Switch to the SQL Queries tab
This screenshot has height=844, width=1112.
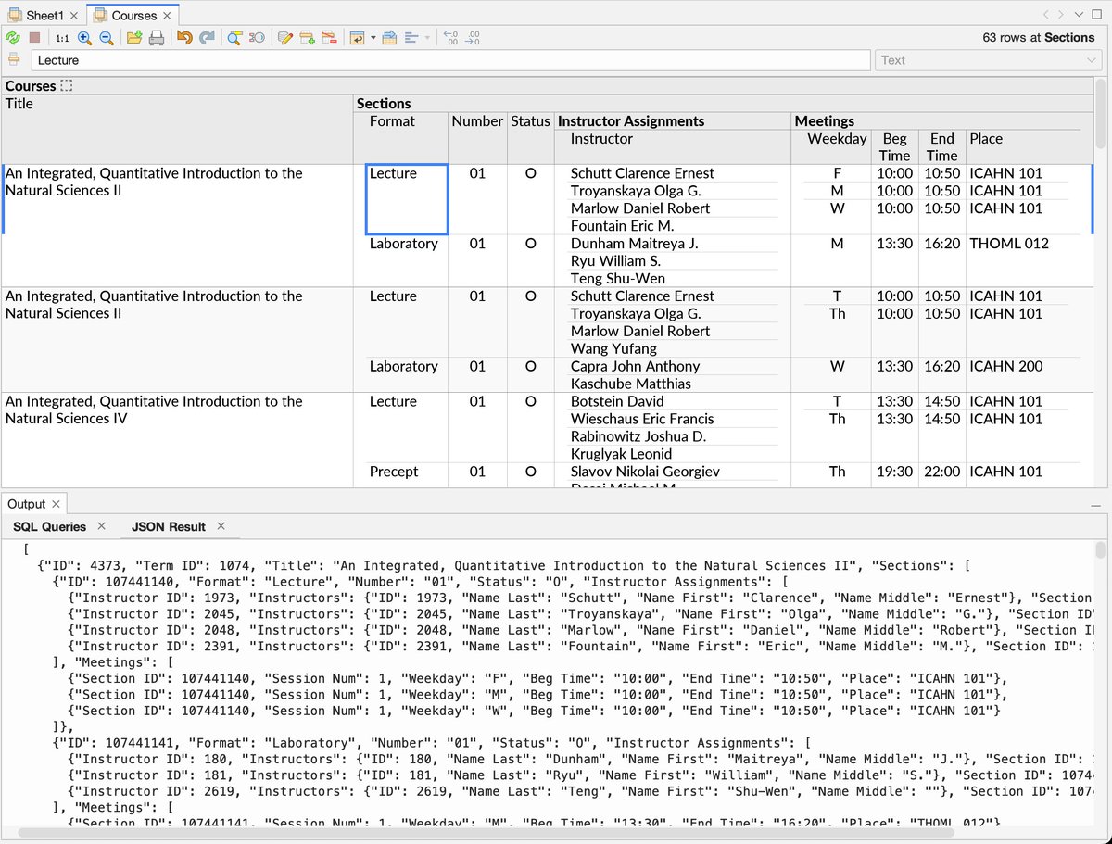coord(49,526)
